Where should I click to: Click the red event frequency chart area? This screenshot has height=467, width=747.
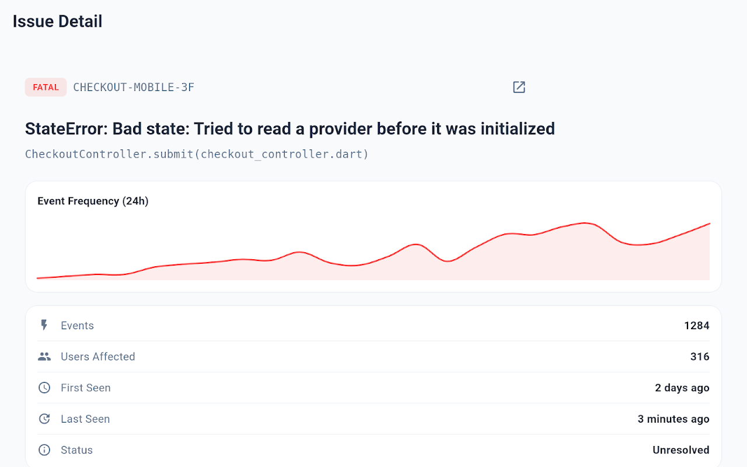click(x=373, y=251)
